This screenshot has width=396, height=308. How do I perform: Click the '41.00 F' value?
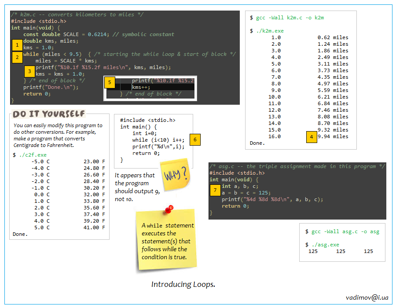click(x=94, y=227)
